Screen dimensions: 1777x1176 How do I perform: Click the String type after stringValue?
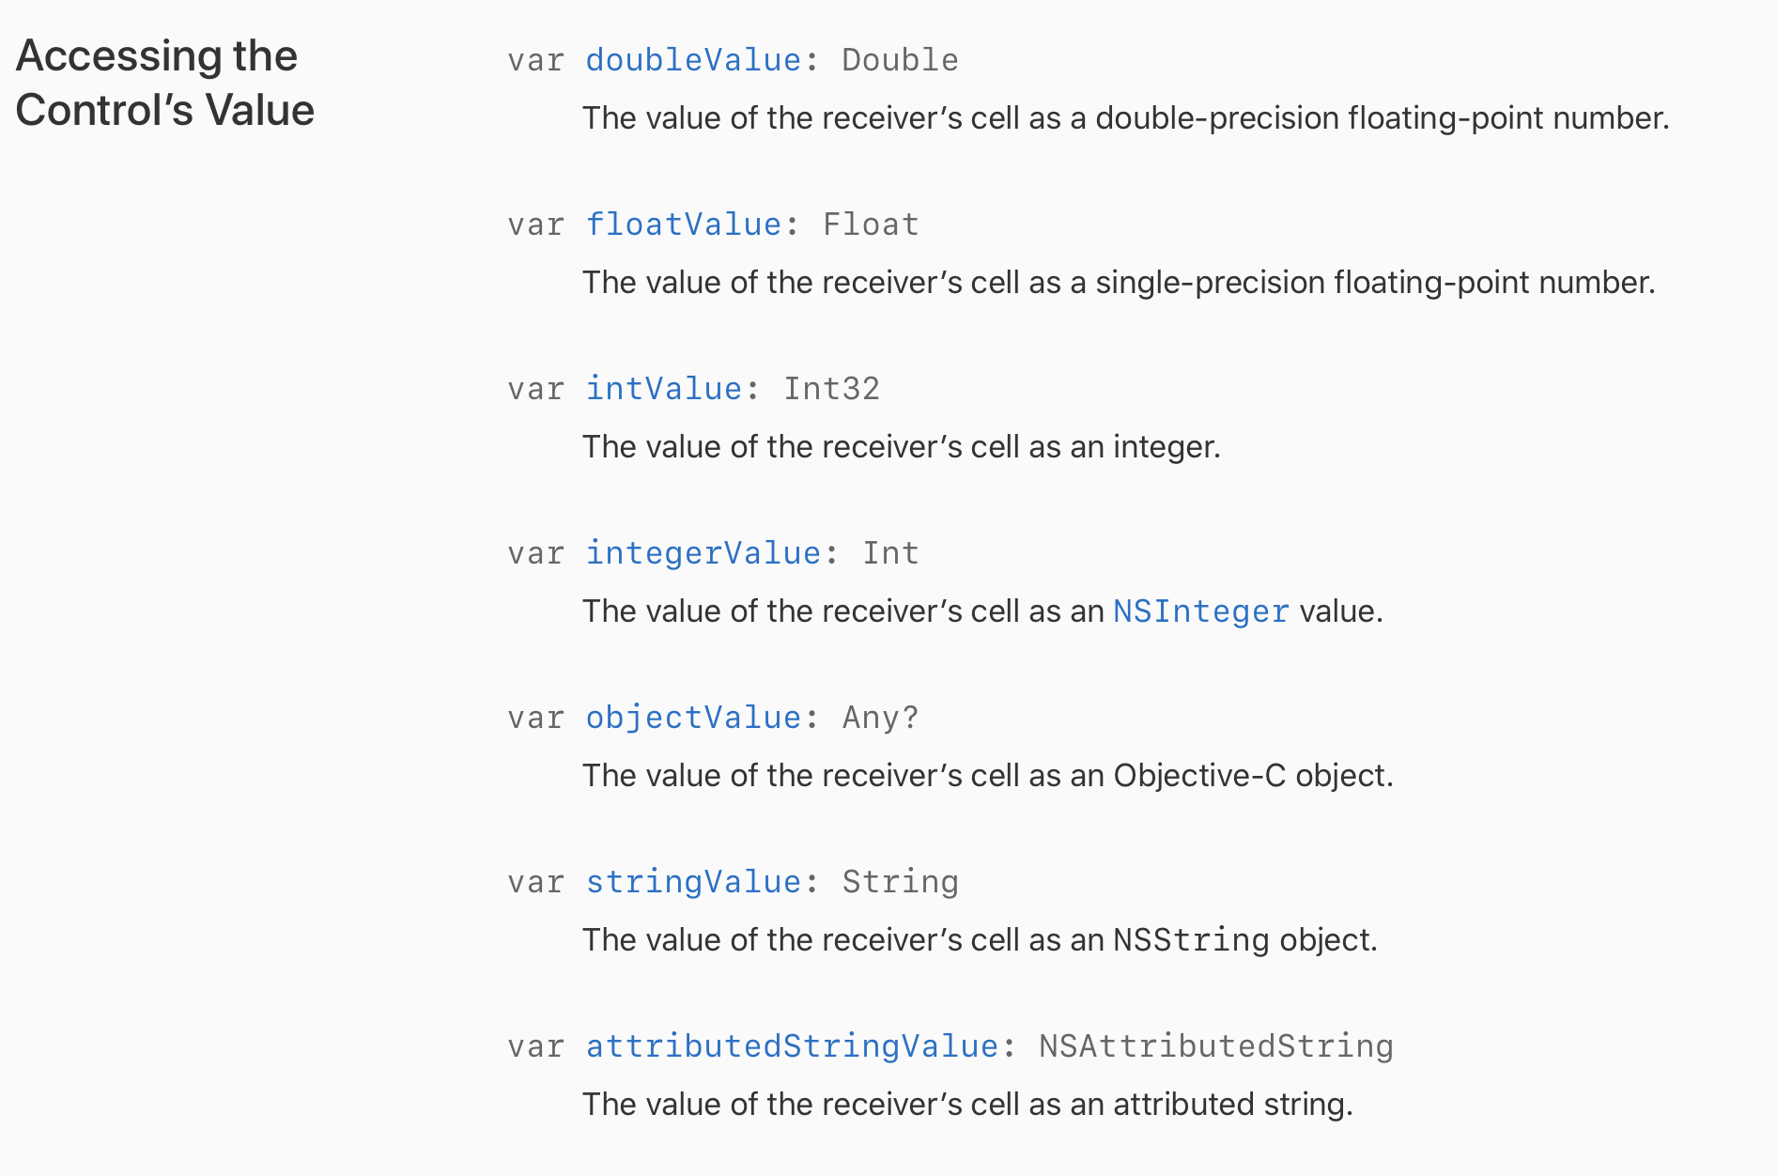click(900, 882)
